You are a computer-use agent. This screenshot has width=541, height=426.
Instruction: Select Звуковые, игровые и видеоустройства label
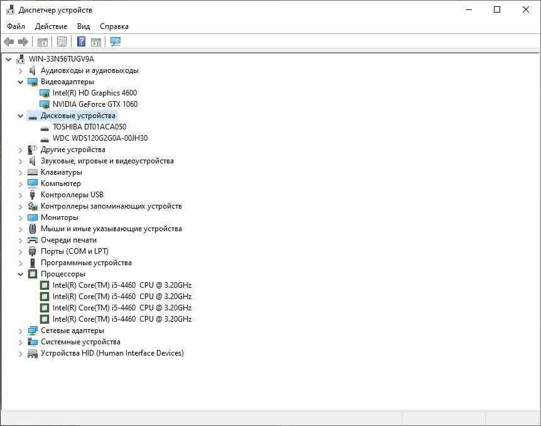point(107,161)
